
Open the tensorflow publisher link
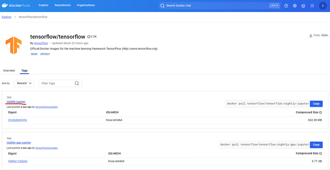(41, 43)
